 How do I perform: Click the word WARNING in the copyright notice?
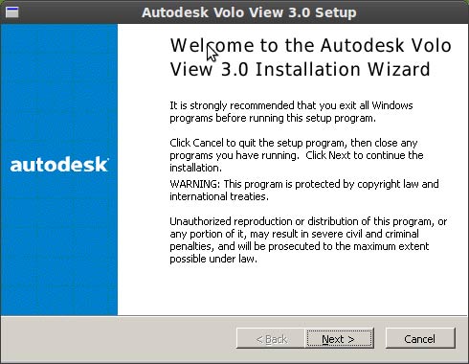pyautogui.click(x=194, y=184)
